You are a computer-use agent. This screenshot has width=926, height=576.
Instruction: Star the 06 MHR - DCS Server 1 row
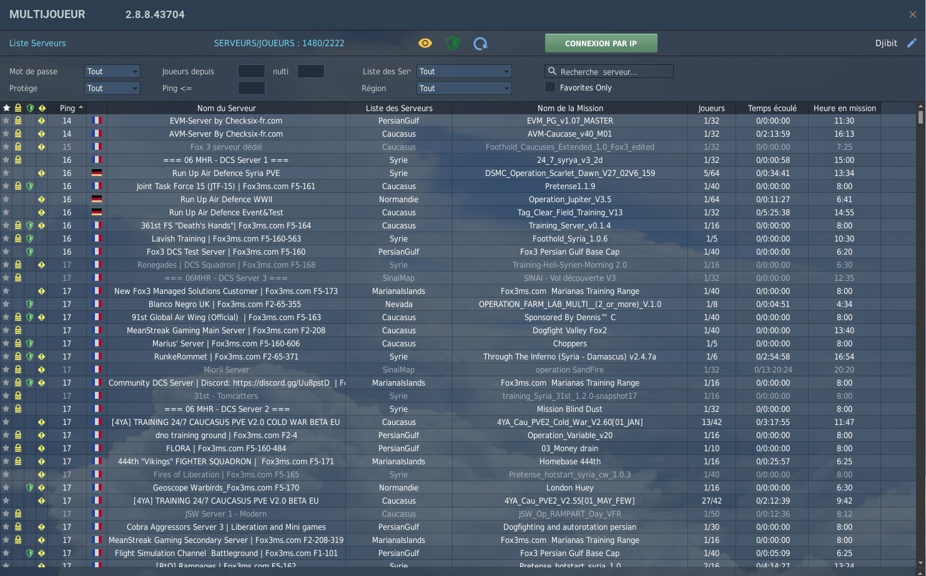point(6,160)
